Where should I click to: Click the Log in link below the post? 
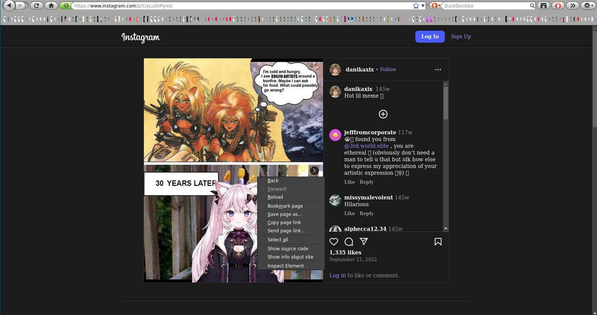click(338, 275)
